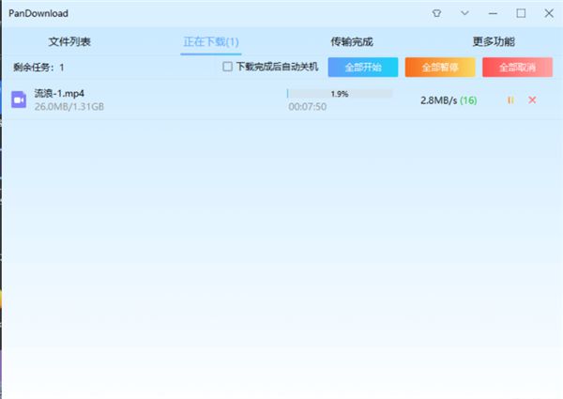Viewport: 563px width, 399px height.
Task: Select the file name 流浪-1.mp4
Action: click(x=59, y=93)
